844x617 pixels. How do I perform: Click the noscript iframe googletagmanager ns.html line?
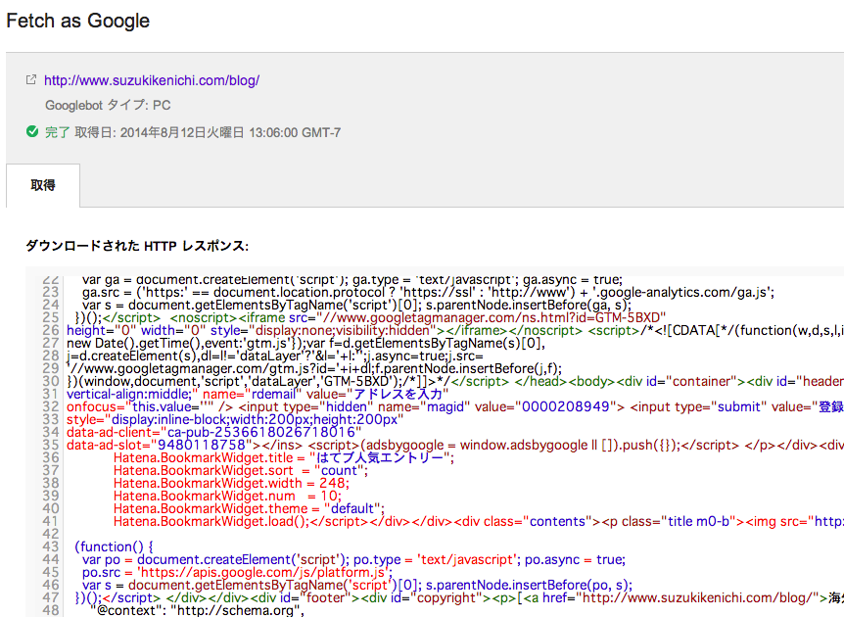coord(371,317)
